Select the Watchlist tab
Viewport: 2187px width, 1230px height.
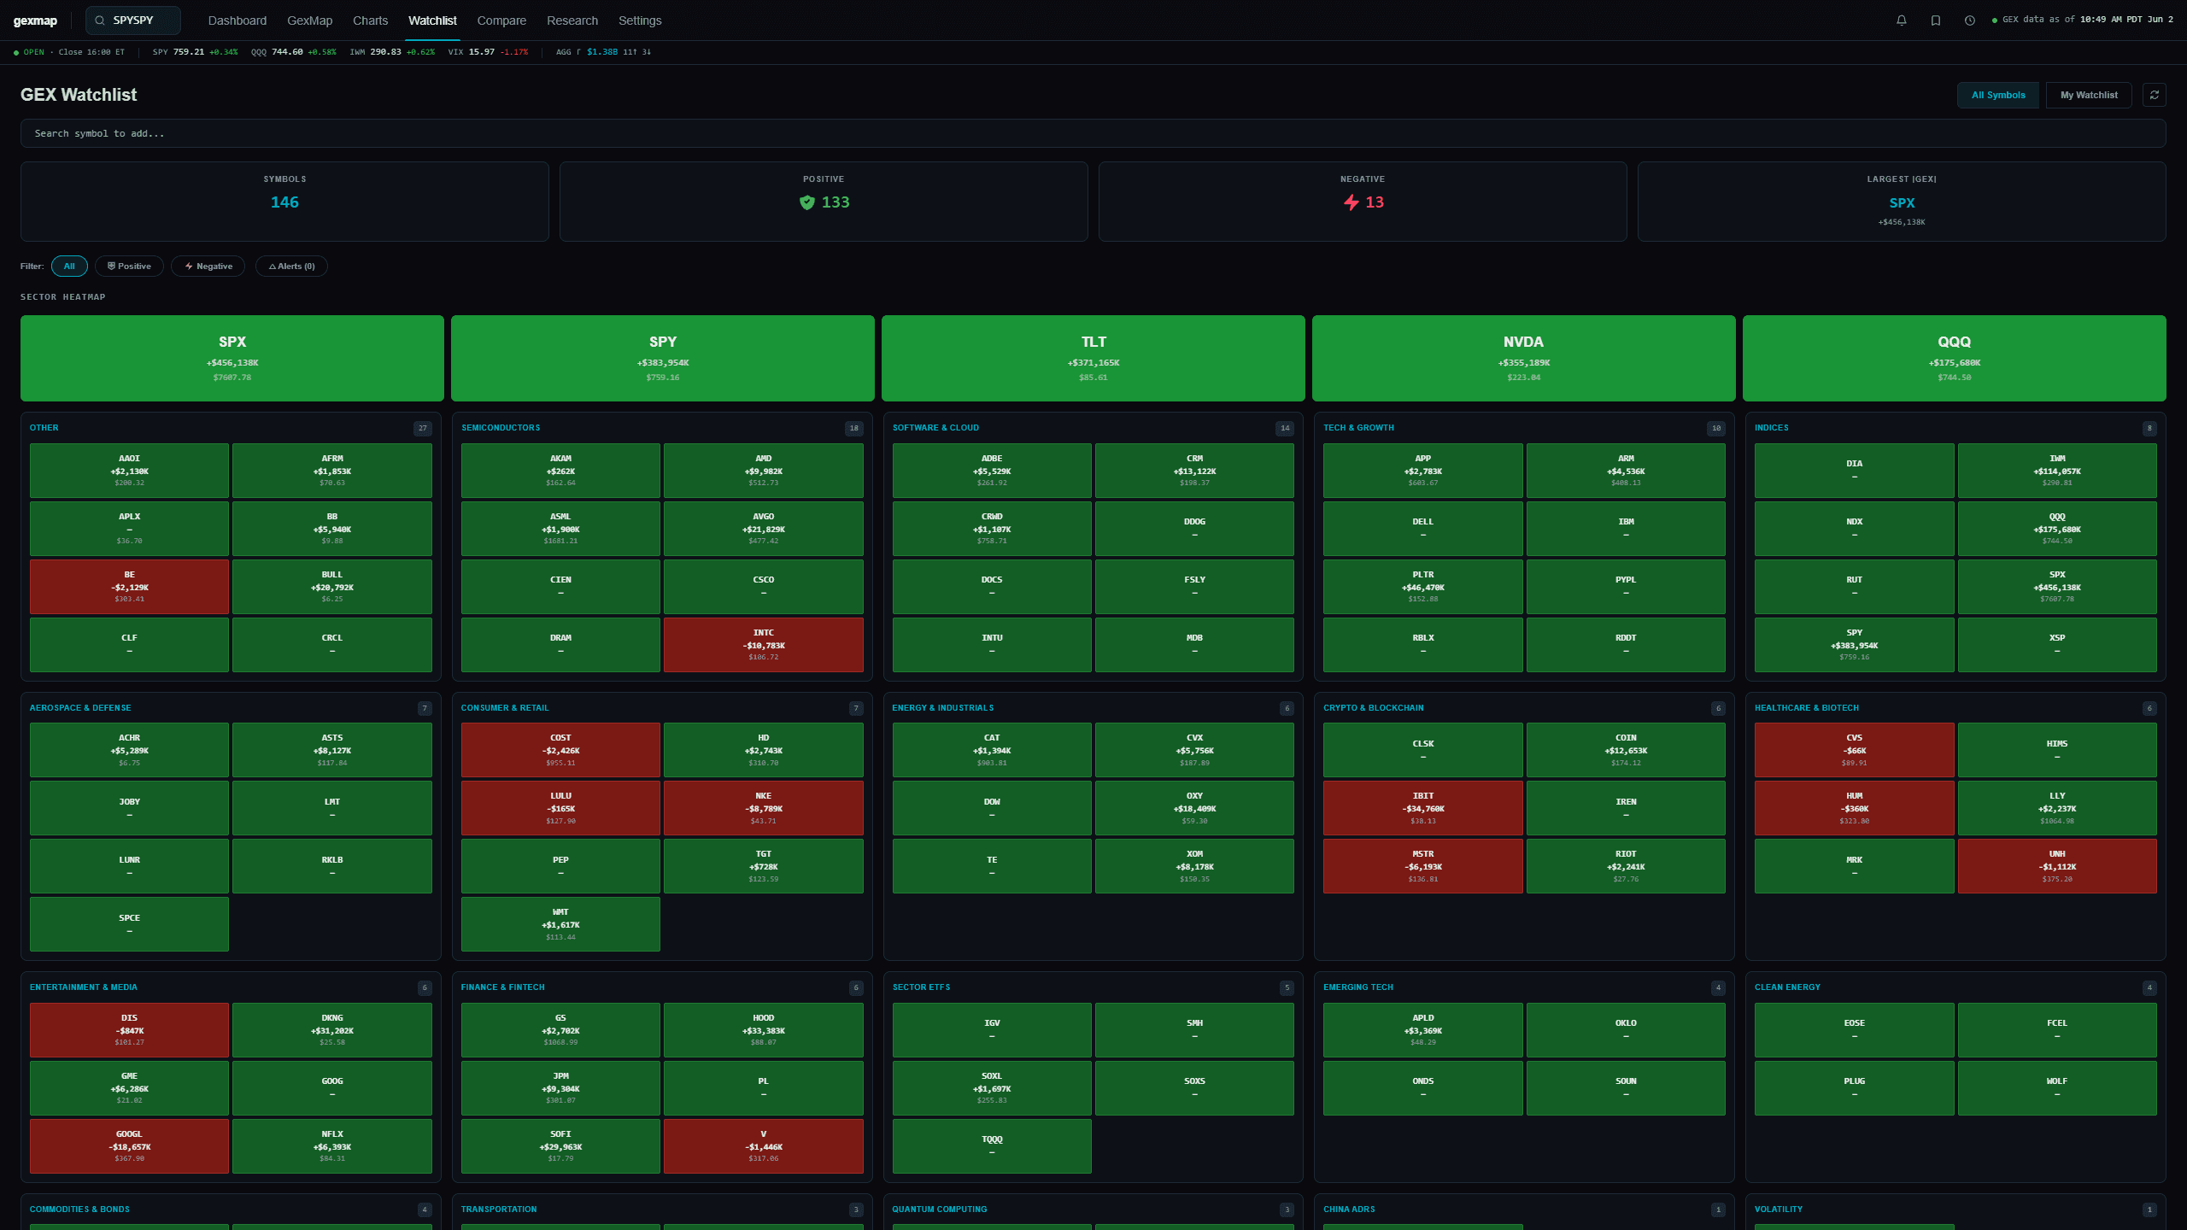point(432,20)
